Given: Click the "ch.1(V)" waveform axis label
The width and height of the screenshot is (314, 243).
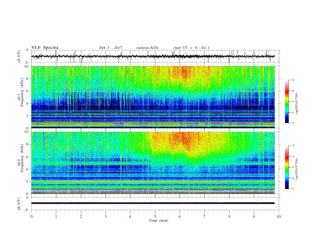Looking at the screenshot, I should click(19, 56).
